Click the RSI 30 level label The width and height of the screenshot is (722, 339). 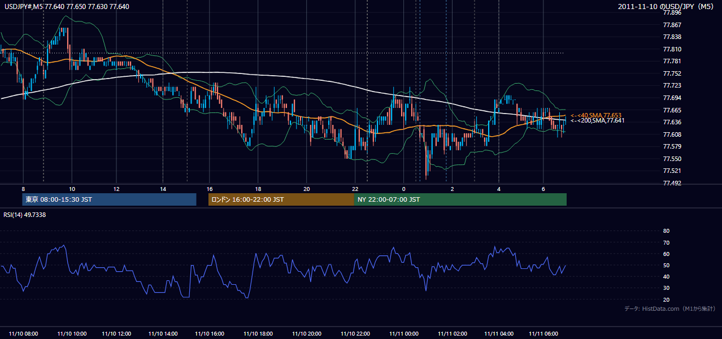click(666, 288)
